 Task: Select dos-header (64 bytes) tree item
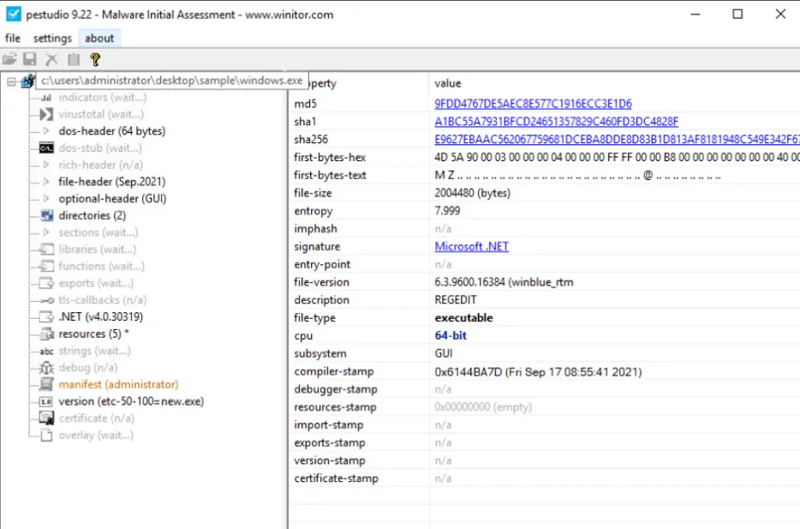point(111,131)
